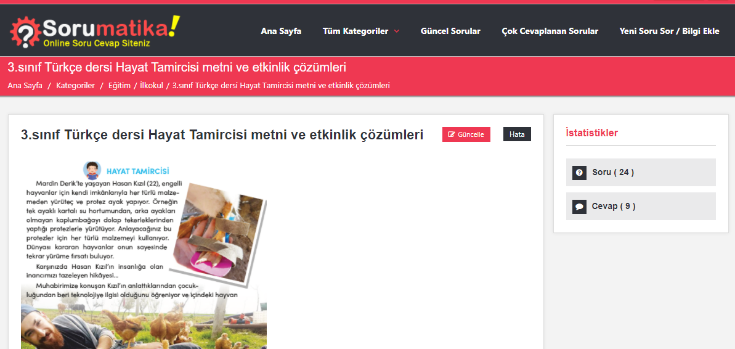Image resolution: width=735 pixels, height=349 pixels.
Task: Click the İstatistikler sidebar heading
Action: pos(591,133)
